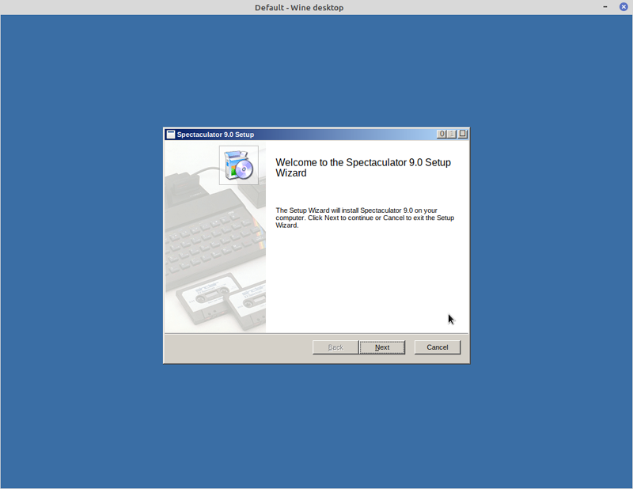Viewport: 633px width, 489px height.
Task: Cancel the Spectaculator setup wizard
Action: click(x=438, y=347)
